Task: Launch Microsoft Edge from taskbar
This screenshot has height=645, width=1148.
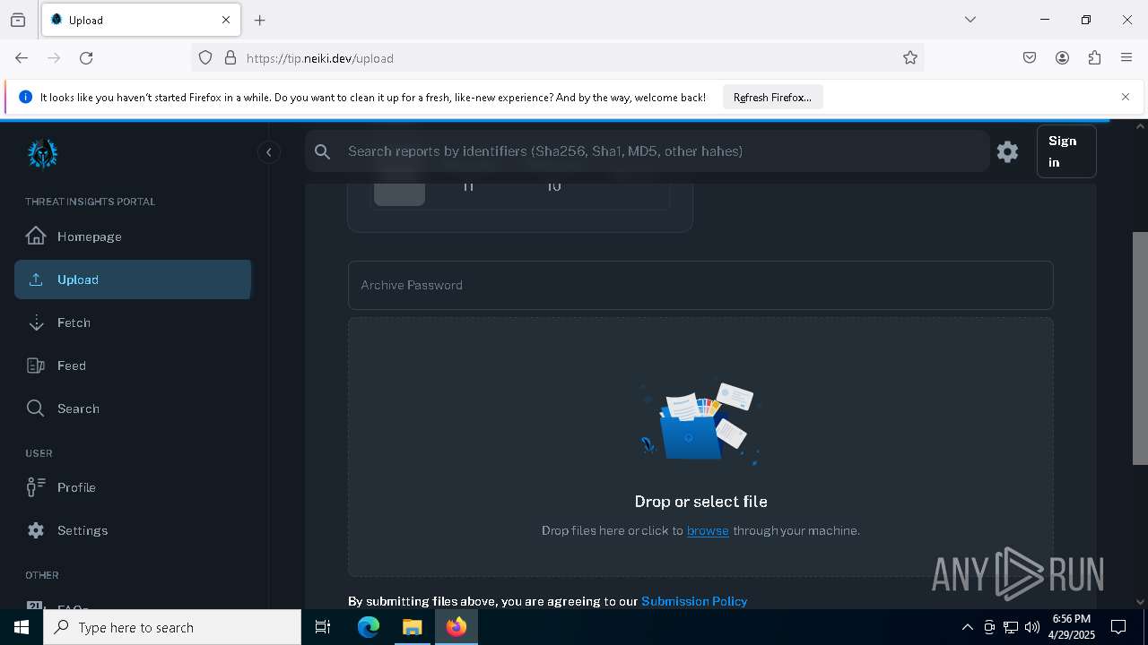Action: (x=369, y=627)
